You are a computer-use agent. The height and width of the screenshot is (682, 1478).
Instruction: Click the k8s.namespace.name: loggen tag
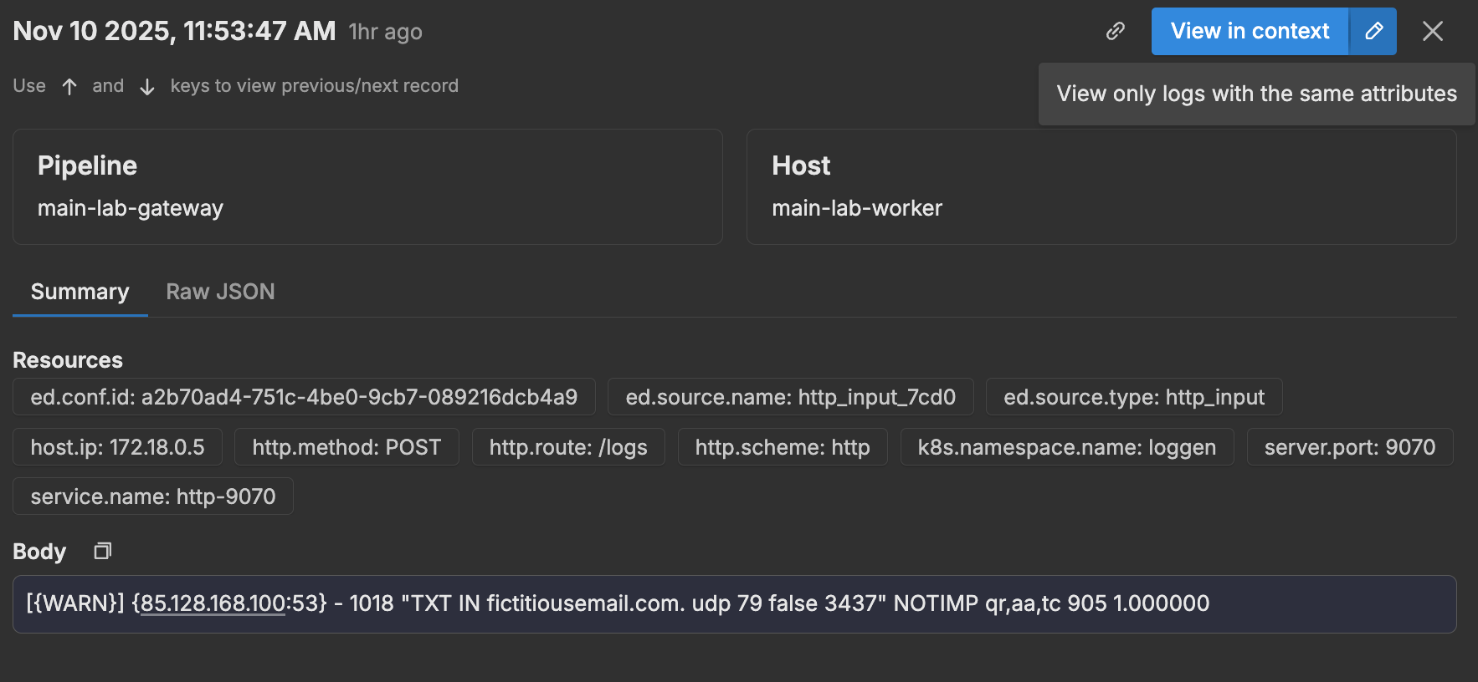tap(1067, 447)
